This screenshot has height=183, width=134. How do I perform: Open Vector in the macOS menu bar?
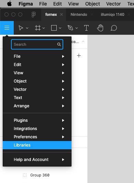pos(113,4)
